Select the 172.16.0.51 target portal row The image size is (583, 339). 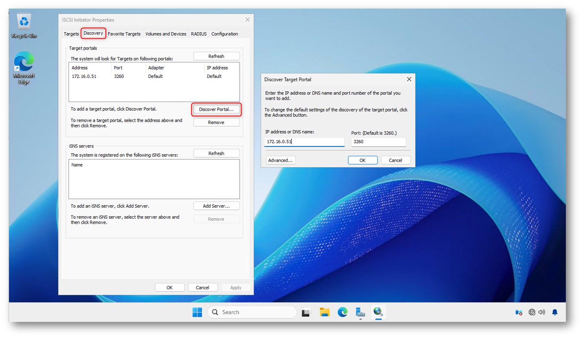click(84, 76)
